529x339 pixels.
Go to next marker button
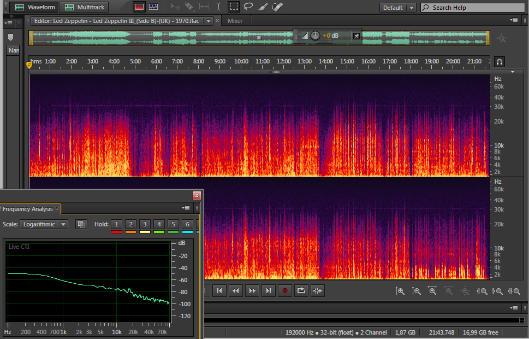tap(268, 291)
